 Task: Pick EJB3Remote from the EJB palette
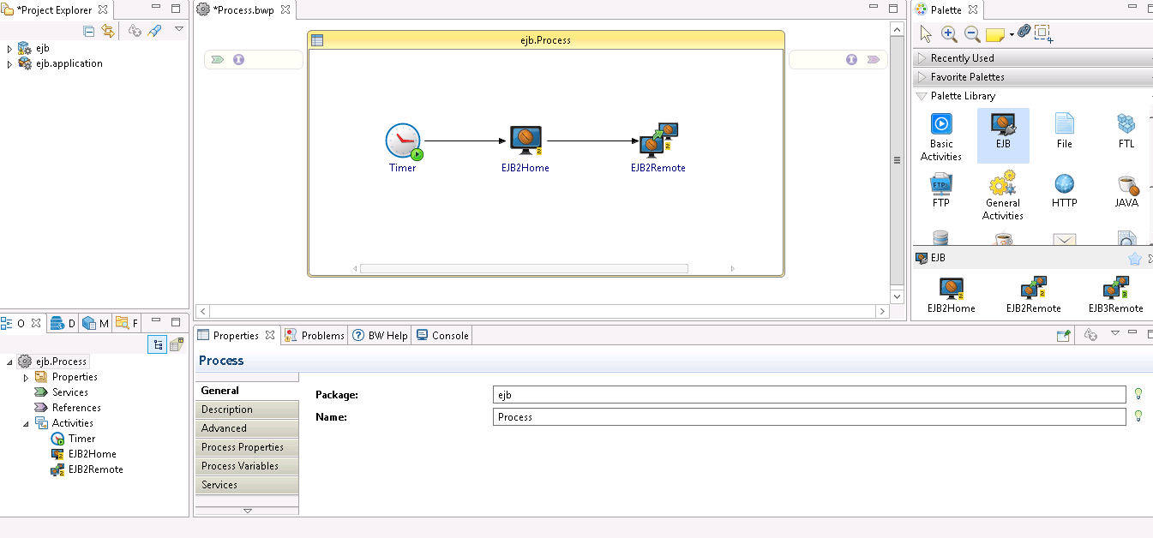click(1115, 294)
